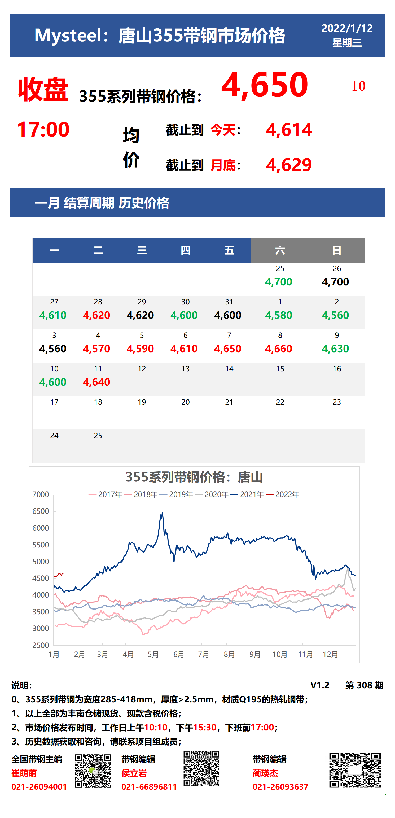Select month-end average price 4,629
Viewport: 395px width, 818px height.
289,165
